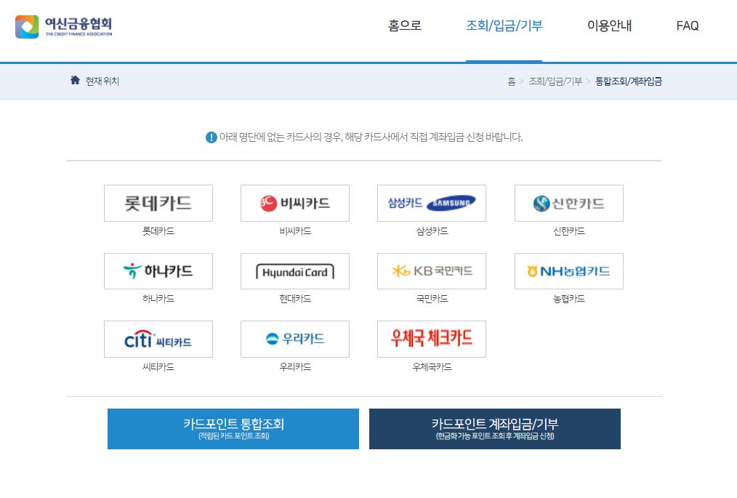Click the home icon beside 현재 위치

(75, 80)
